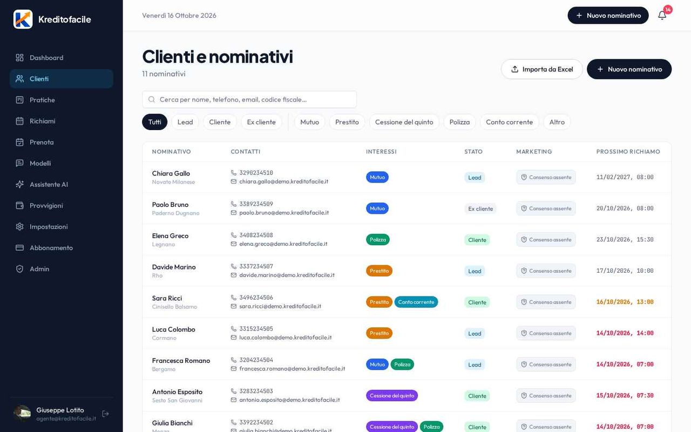
Task: Click the Richiami calendar icon in sidebar
Action: click(x=19, y=121)
